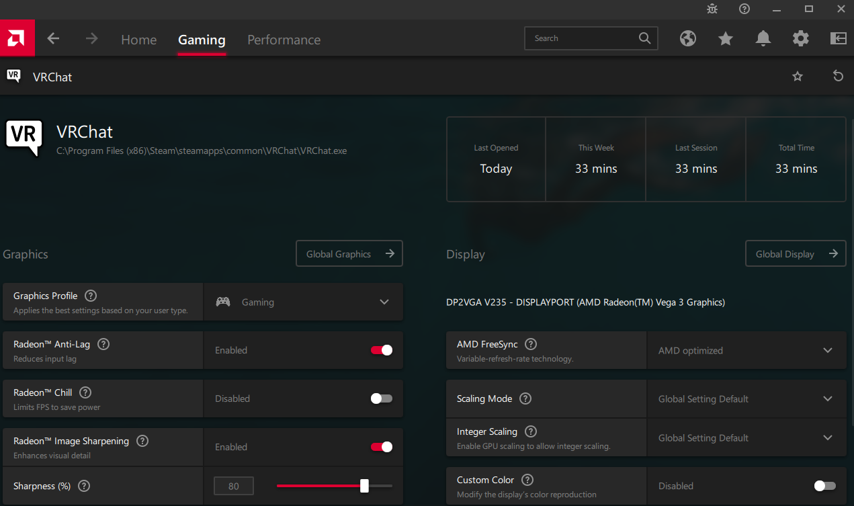Click the back navigation arrow
Viewport: 854px width, 506px height.
(x=53, y=38)
